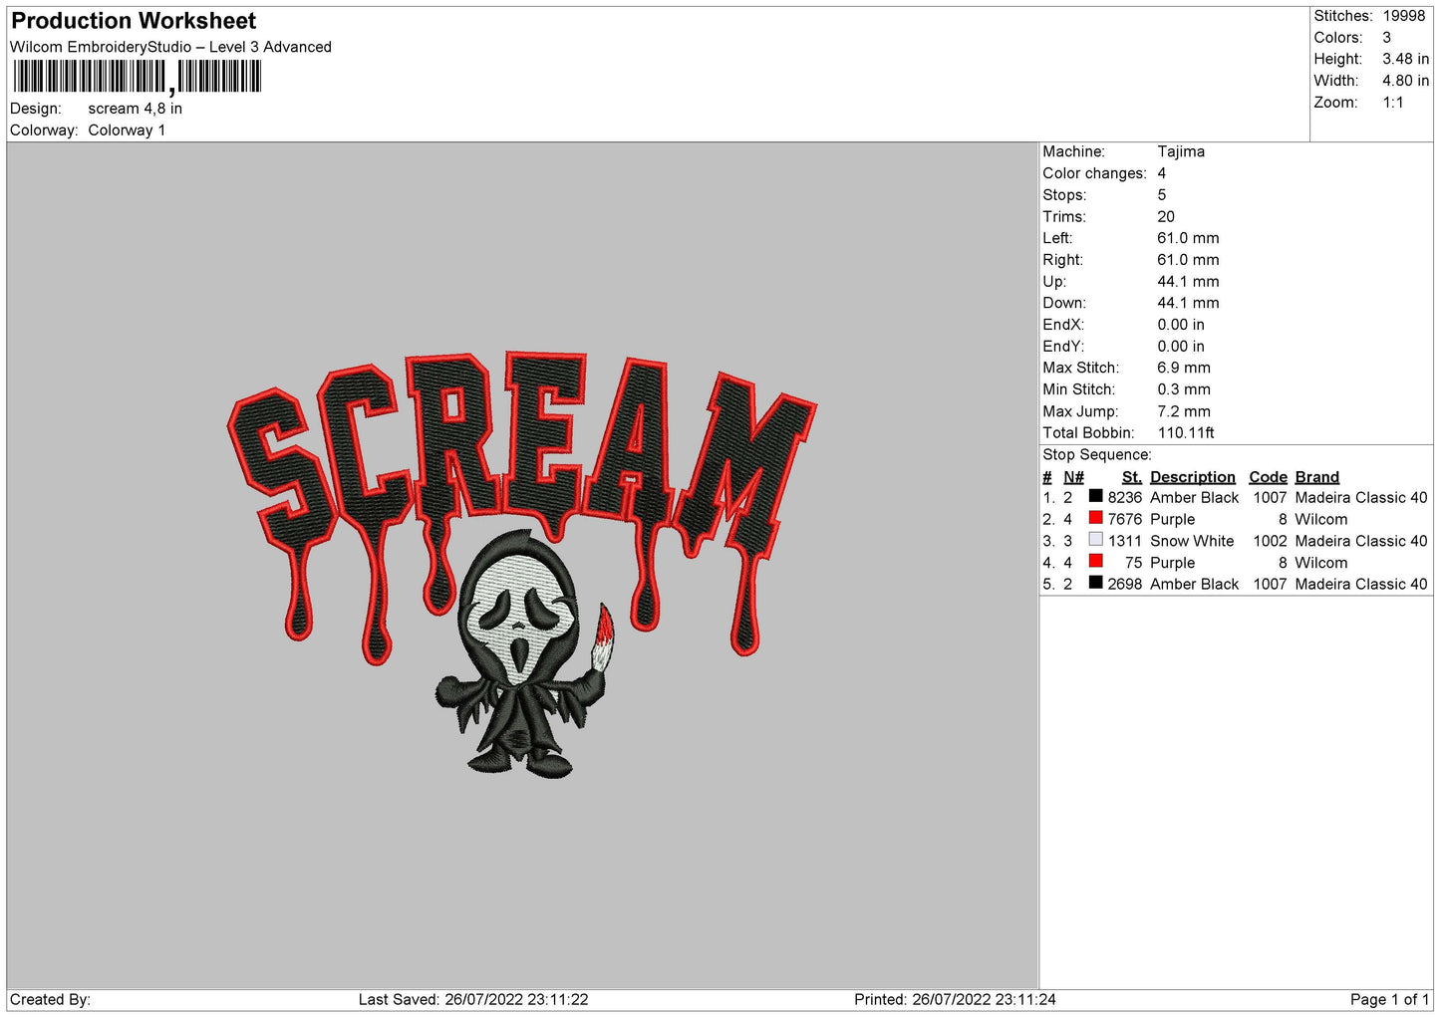
Task: Click stitch count 75 in row 4
Action: click(x=1134, y=563)
